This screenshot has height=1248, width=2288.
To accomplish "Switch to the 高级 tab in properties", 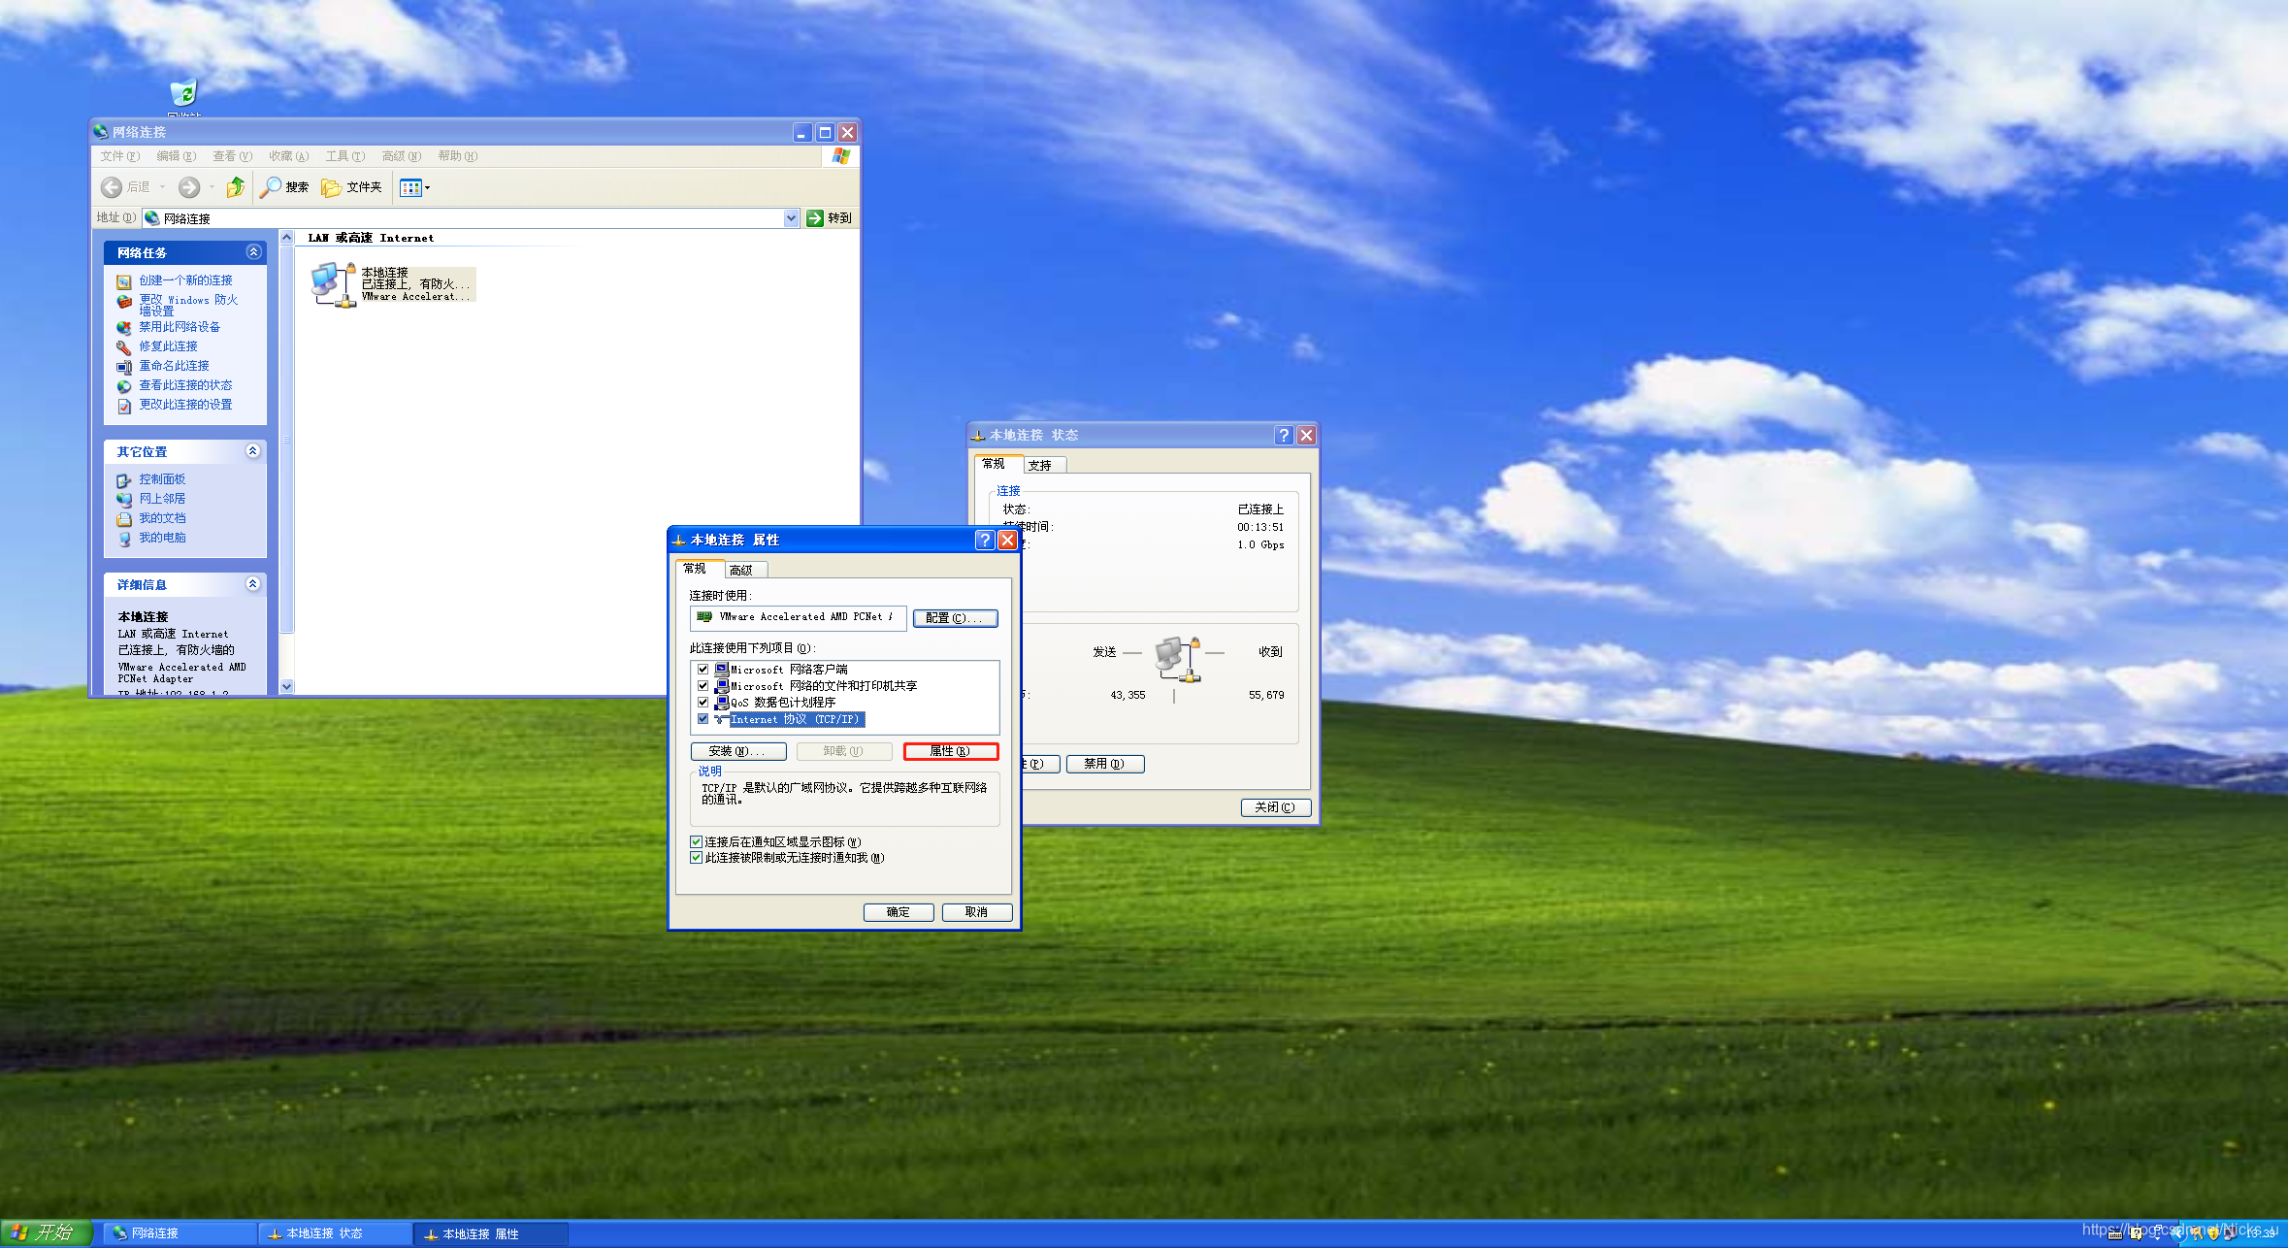I will click(741, 571).
